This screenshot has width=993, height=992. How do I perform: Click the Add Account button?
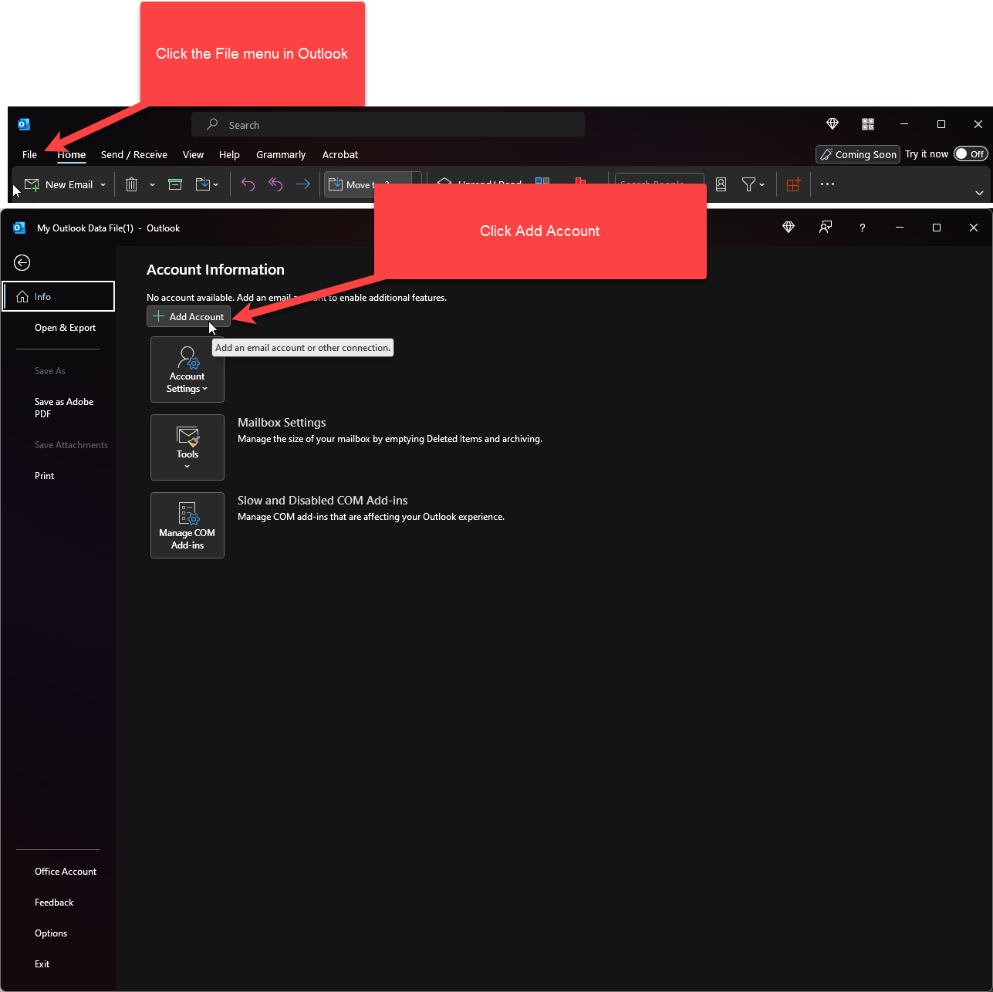[188, 316]
